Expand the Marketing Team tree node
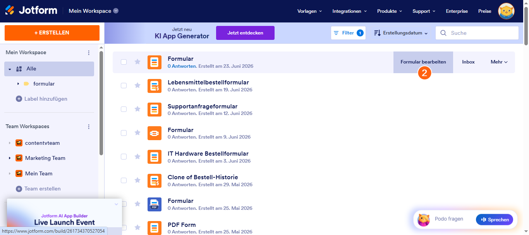 point(9,158)
